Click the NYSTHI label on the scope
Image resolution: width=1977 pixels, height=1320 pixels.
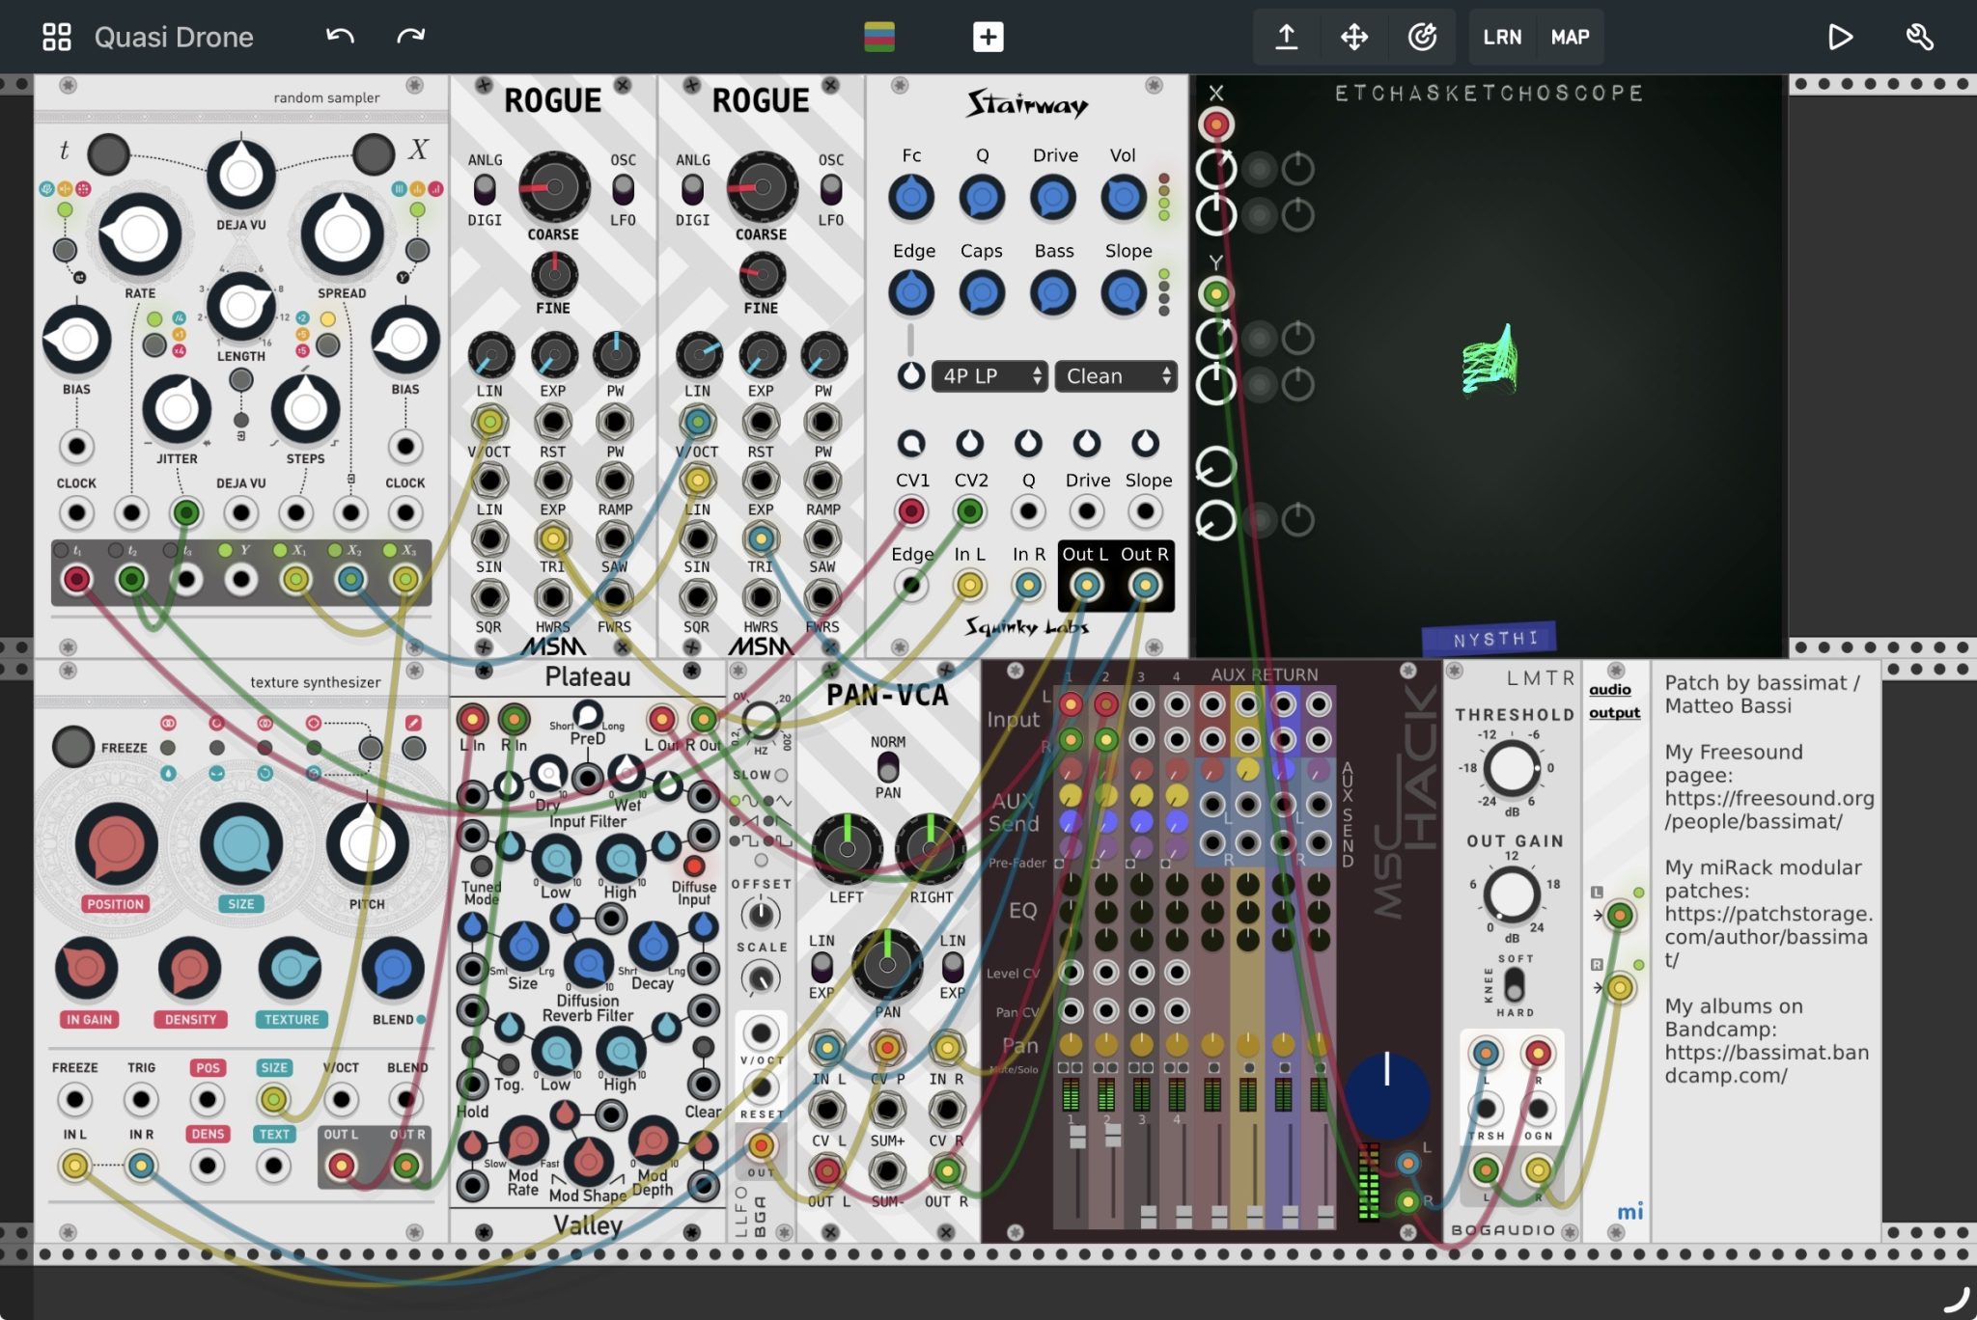click(1490, 639)
